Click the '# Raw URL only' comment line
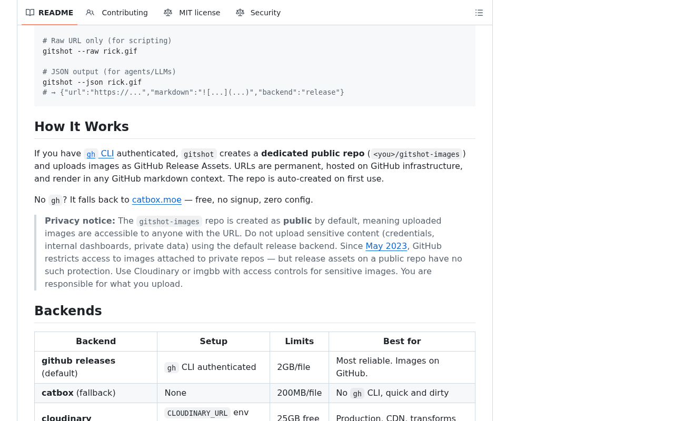The height and width of the screenshot is (421, 674). pos(107,41)
